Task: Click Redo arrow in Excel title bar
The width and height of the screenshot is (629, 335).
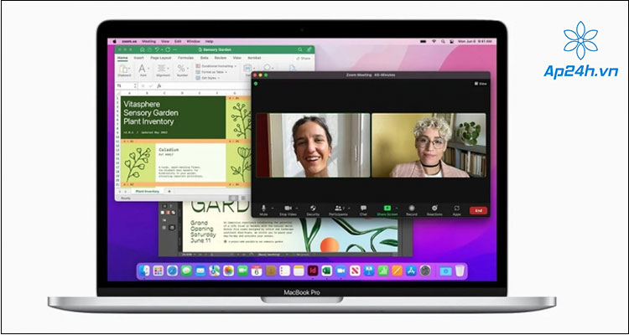Action: tap(168, 49)
